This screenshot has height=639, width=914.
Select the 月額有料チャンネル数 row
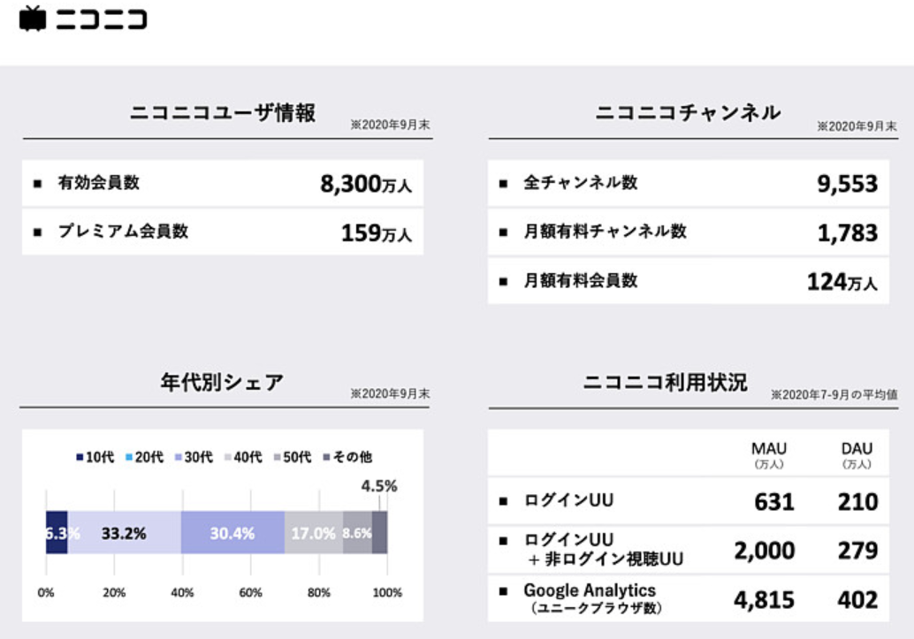point(688,232)
